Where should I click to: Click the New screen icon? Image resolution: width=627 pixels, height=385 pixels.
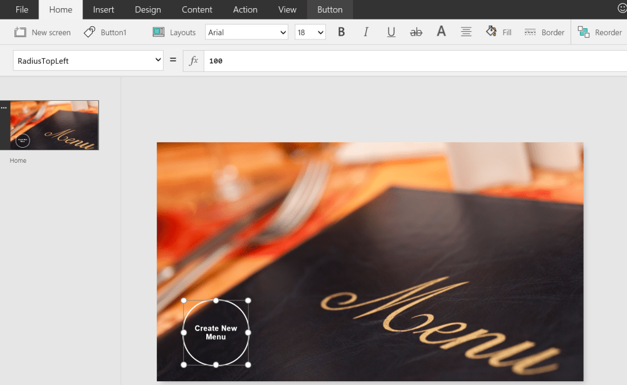(x=21, y=33)
